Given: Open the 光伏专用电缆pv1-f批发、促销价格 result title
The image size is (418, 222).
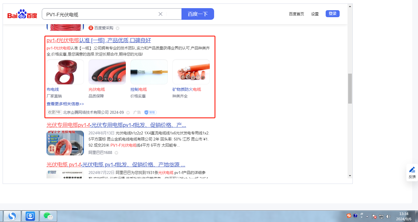Looking at the screenshot, I should (x=116, y=125).
